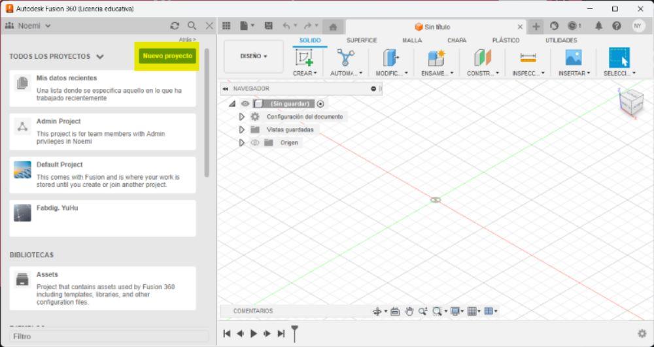Screen dimensions: 654x347
Task: Open the orbit tool in navigation bar
Action: [377, 311]
